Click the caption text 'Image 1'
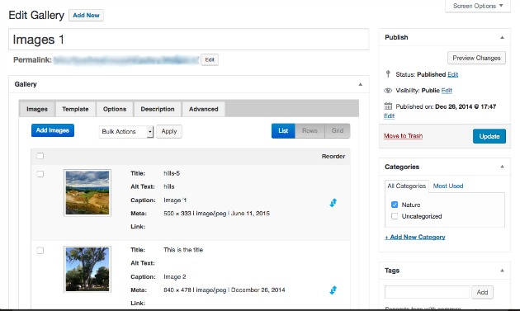Image resolution: width=520 pixels, height=311 pixels. [175, 200]
